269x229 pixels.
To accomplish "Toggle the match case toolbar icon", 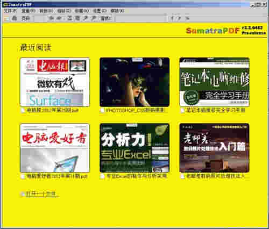I will (x=187, y=18).
